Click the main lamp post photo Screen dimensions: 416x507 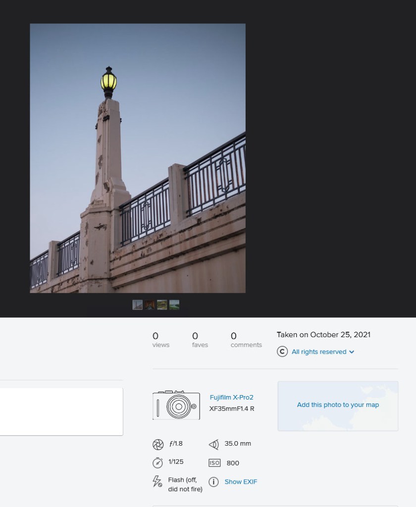(138, 158)
